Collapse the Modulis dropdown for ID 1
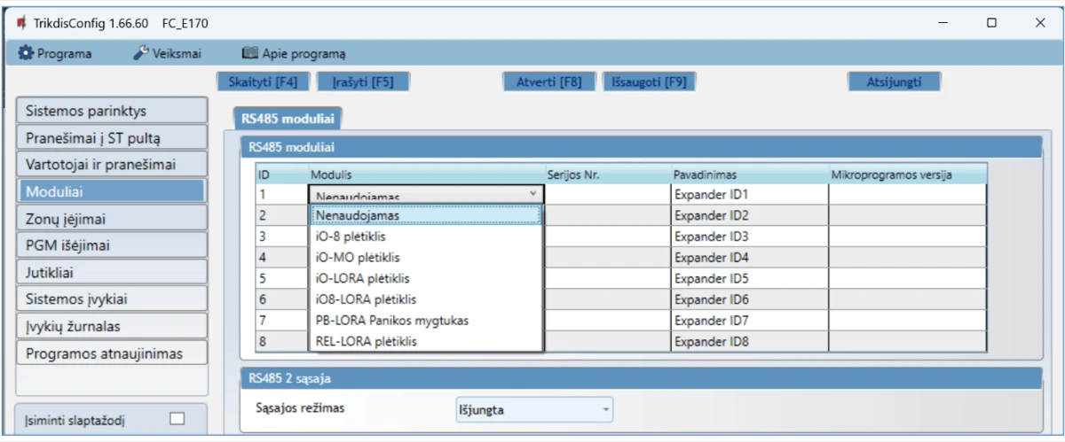Viewport: 1065px width, 442px height. coord(532,193)
